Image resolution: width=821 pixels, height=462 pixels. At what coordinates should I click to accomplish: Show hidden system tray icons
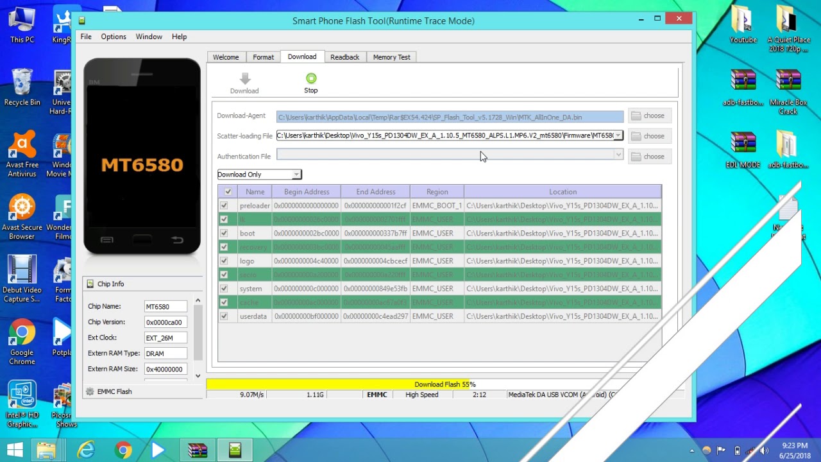click(691, 450)
